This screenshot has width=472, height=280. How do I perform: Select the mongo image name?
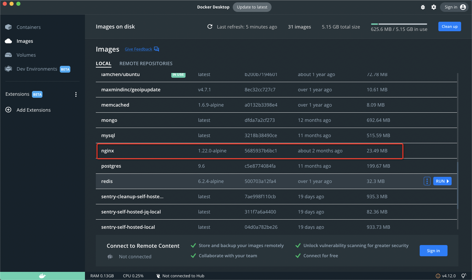point(109,120)
